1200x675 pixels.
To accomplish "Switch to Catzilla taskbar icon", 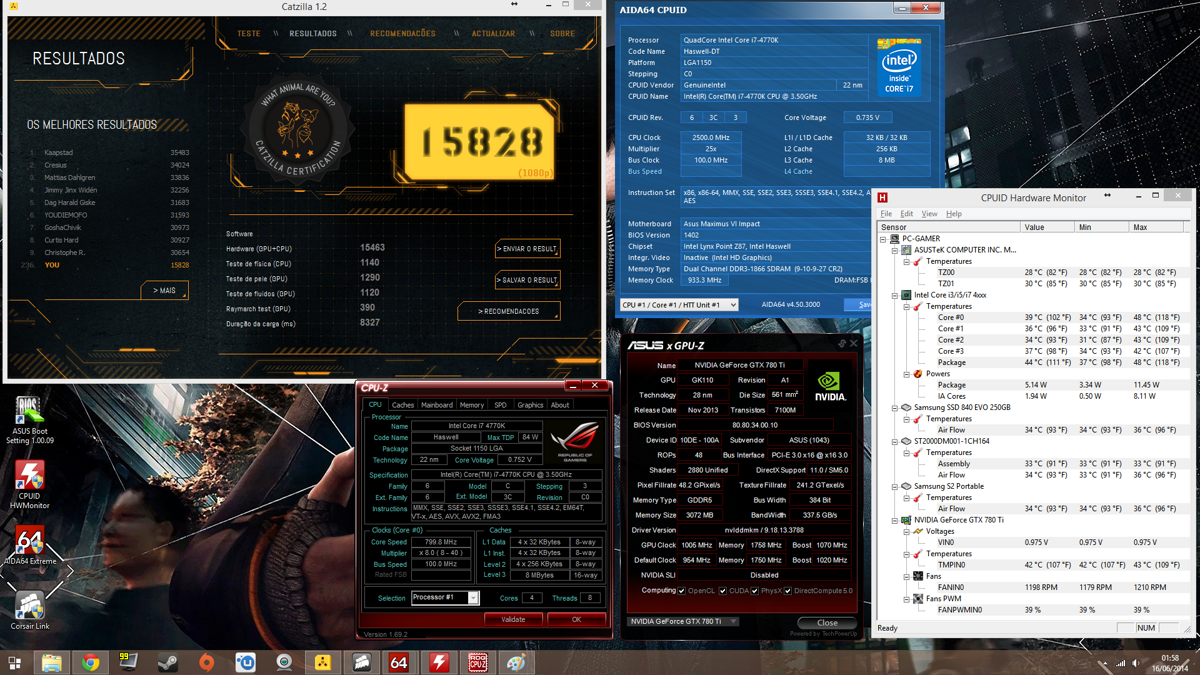I will 322,662.
